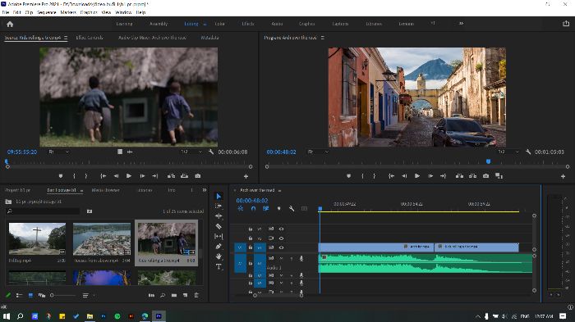
Task: Toggle V1 track output eye
Action: 281,247
